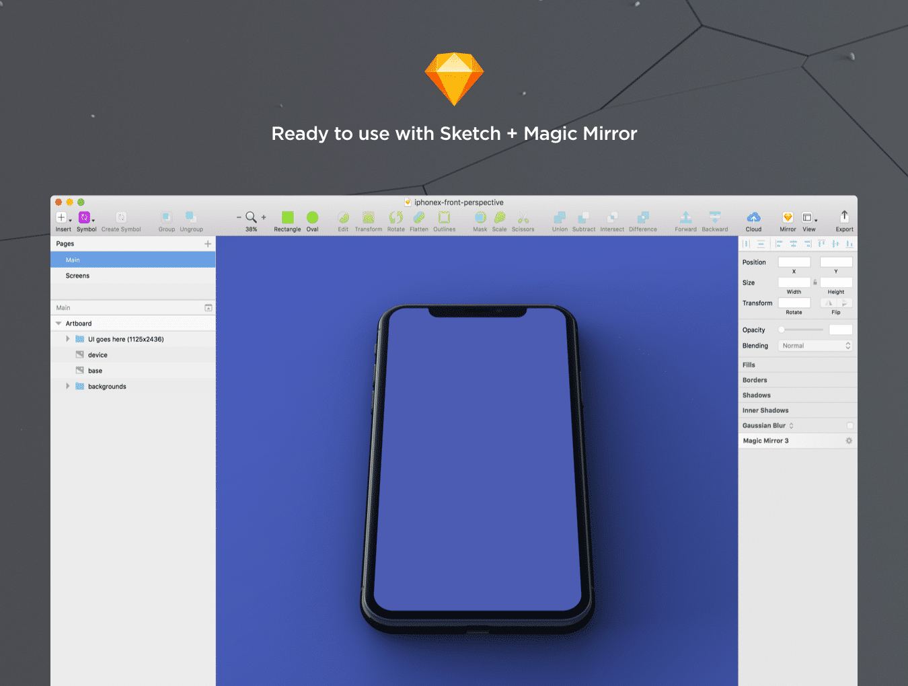Click the Scissors tool icon

(523, 218)
